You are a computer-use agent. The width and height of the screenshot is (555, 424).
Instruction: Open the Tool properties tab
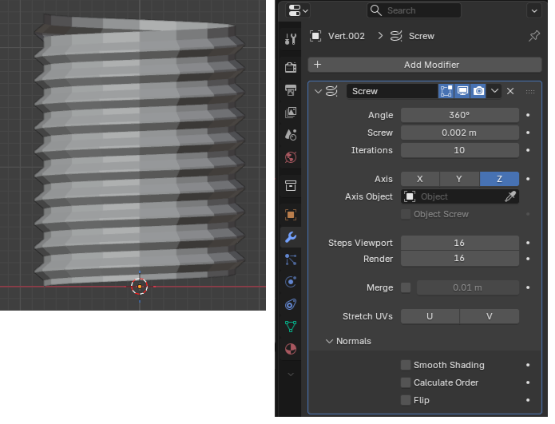[x=291, y=37]
